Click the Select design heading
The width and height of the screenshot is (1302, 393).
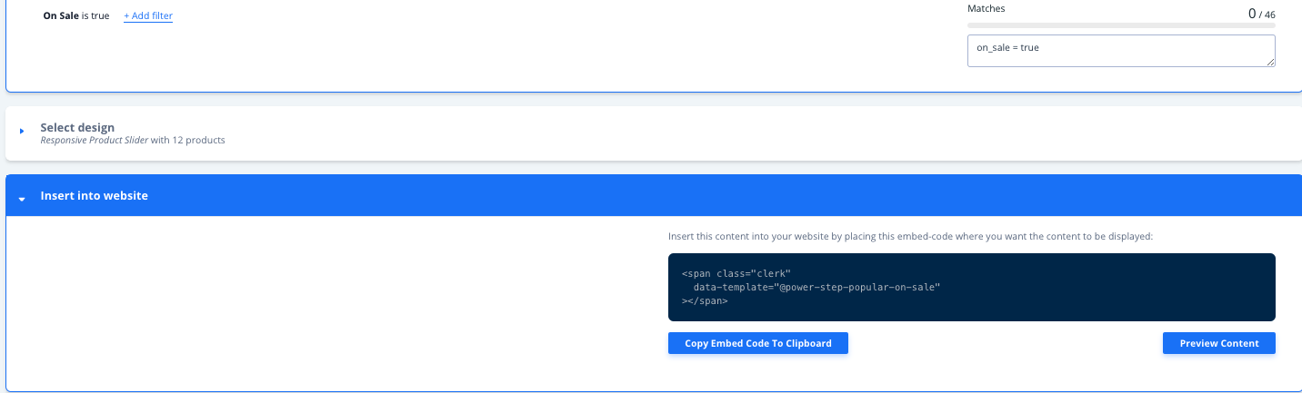[x=77, y=127]
